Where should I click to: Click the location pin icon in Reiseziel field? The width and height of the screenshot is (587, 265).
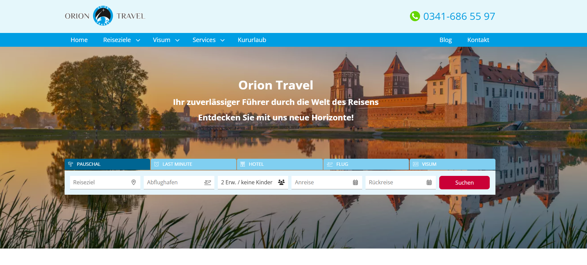[134, 182]
